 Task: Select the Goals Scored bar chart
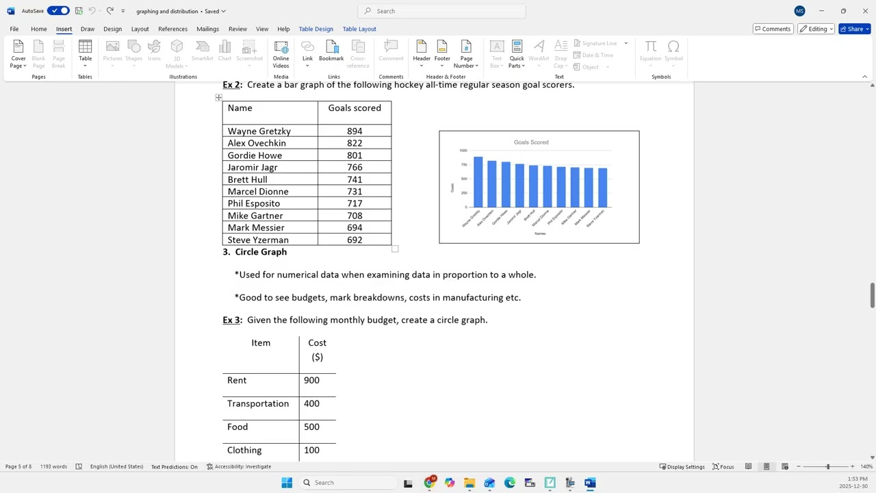coord(539,187)
